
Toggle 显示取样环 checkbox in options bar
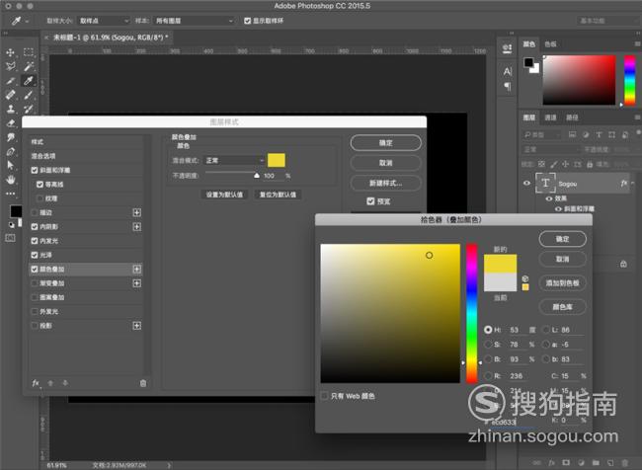click(x=247, y=21)
